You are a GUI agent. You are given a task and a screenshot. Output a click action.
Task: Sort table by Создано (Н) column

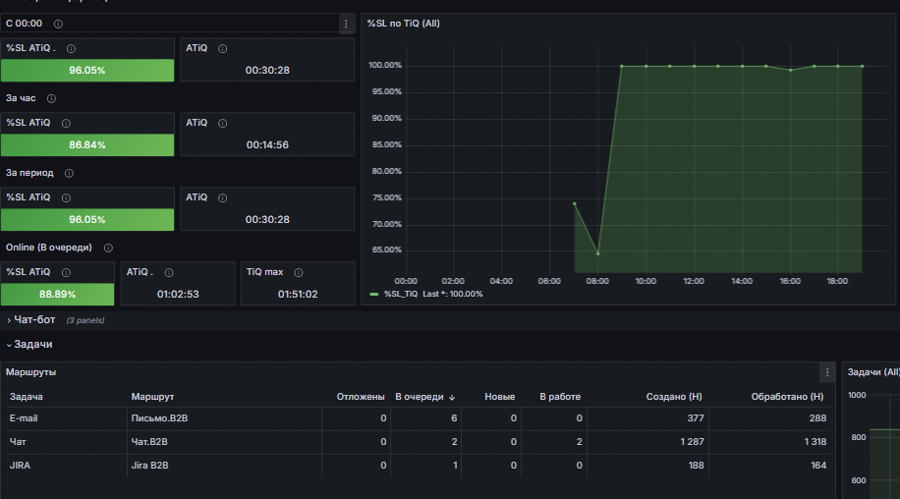(674, 397)
